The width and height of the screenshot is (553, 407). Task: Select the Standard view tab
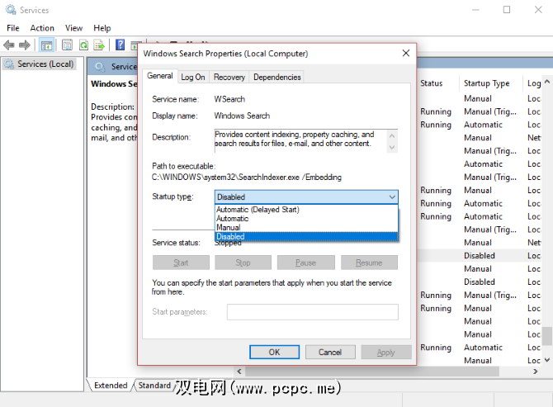tap(154, 386)
